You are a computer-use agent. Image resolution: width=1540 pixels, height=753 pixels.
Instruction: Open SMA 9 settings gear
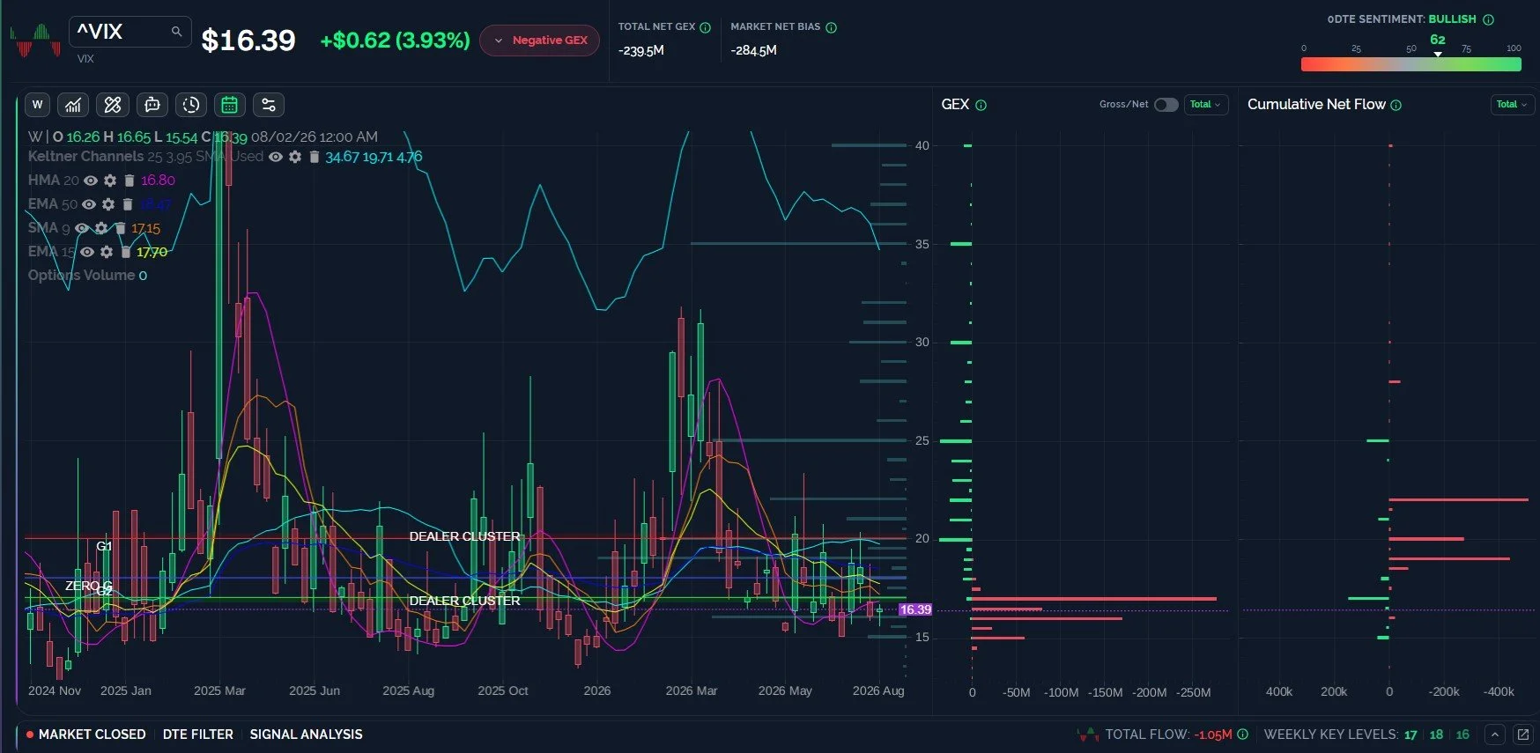pos(101,228)
